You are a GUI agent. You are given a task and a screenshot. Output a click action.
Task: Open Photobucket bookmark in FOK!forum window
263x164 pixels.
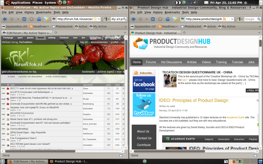click(62, 26)
